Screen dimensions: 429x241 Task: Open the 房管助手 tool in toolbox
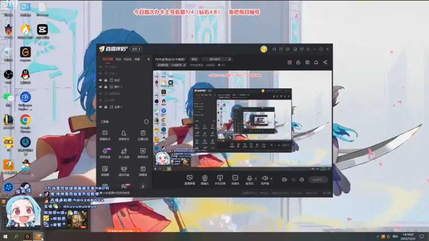[124, 135]
